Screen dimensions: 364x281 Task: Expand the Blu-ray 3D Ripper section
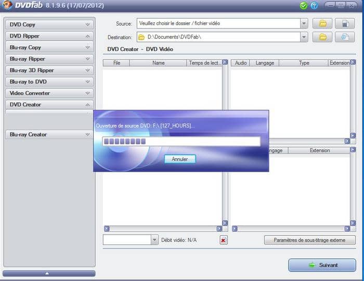click(49, 70)
